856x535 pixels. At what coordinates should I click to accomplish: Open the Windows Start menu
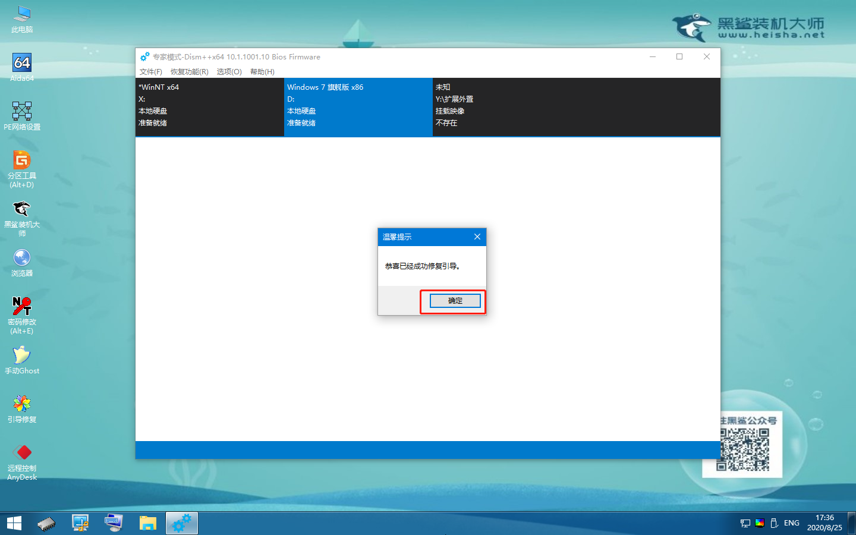[x=14, y=523]
